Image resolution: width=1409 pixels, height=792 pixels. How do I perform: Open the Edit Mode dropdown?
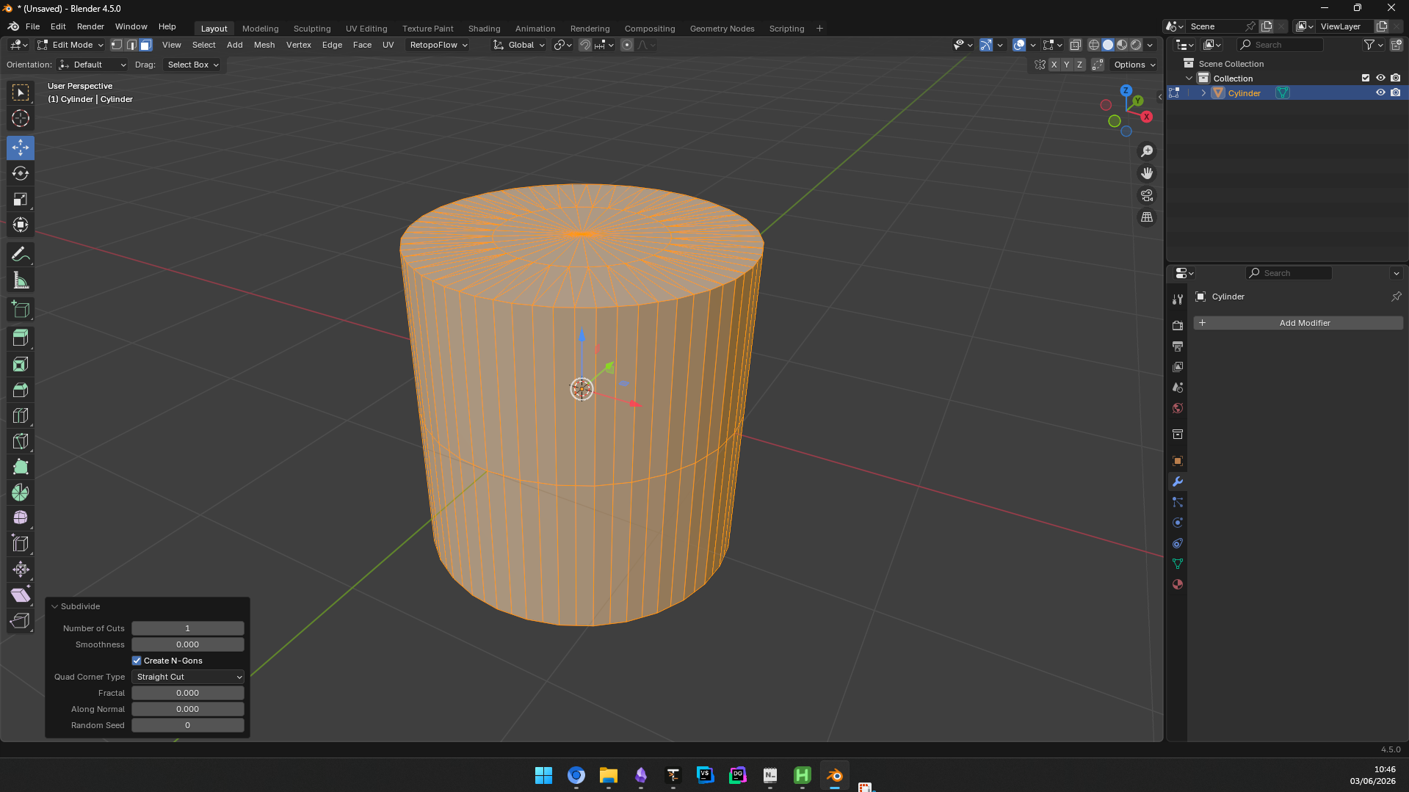pyautogui.click(x=70, y=45)
